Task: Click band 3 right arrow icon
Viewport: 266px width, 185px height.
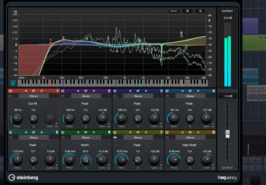Action: click(x=146, y=91)
